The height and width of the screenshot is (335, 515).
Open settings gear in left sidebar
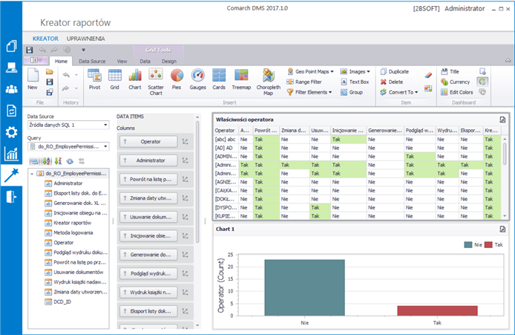pyautogui.click(x=11, y=132)
